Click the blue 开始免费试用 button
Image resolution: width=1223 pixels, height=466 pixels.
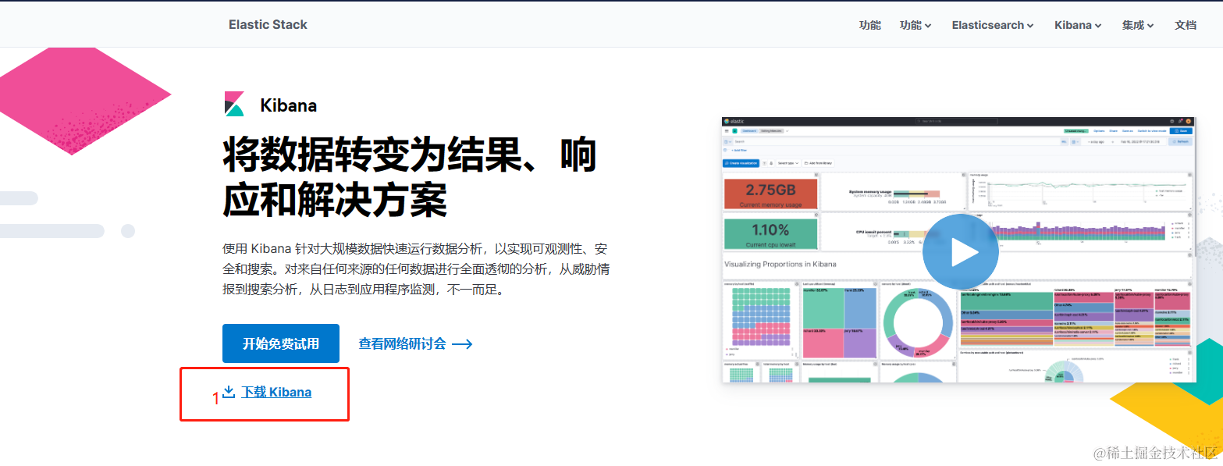click(x=281, y=343)
